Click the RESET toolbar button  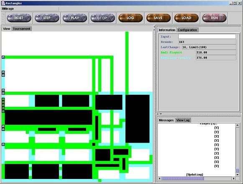[19, 18]
